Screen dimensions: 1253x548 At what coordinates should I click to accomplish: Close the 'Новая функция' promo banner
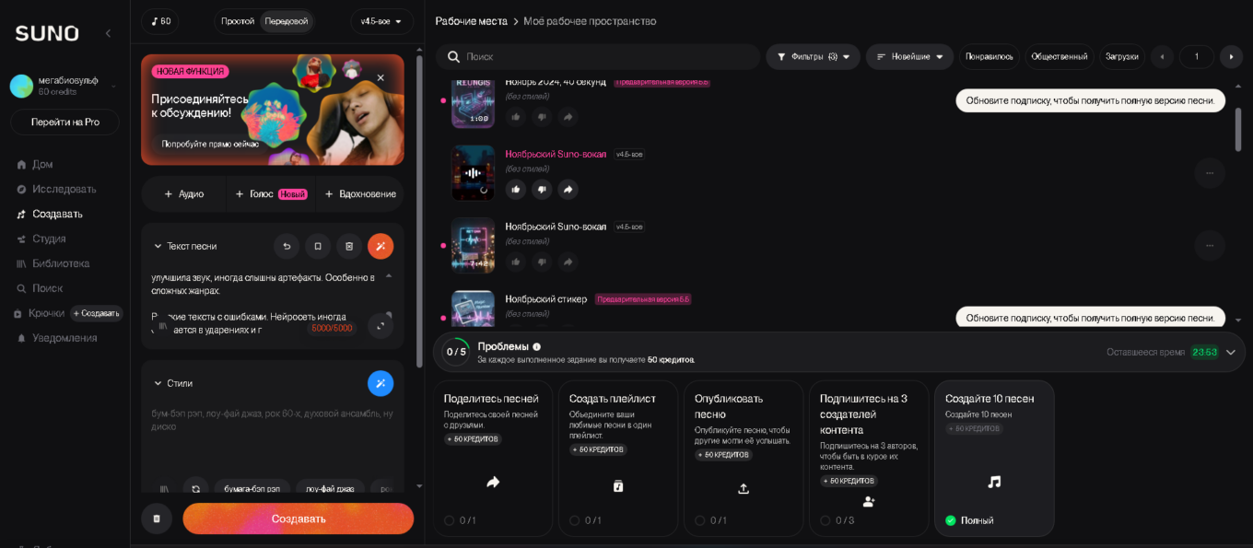(381, 78)
